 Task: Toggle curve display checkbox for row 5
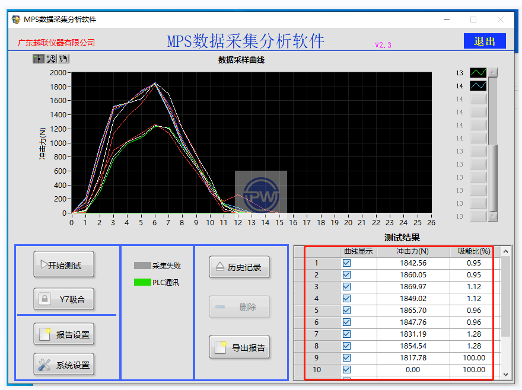click(x=347, y=311)
